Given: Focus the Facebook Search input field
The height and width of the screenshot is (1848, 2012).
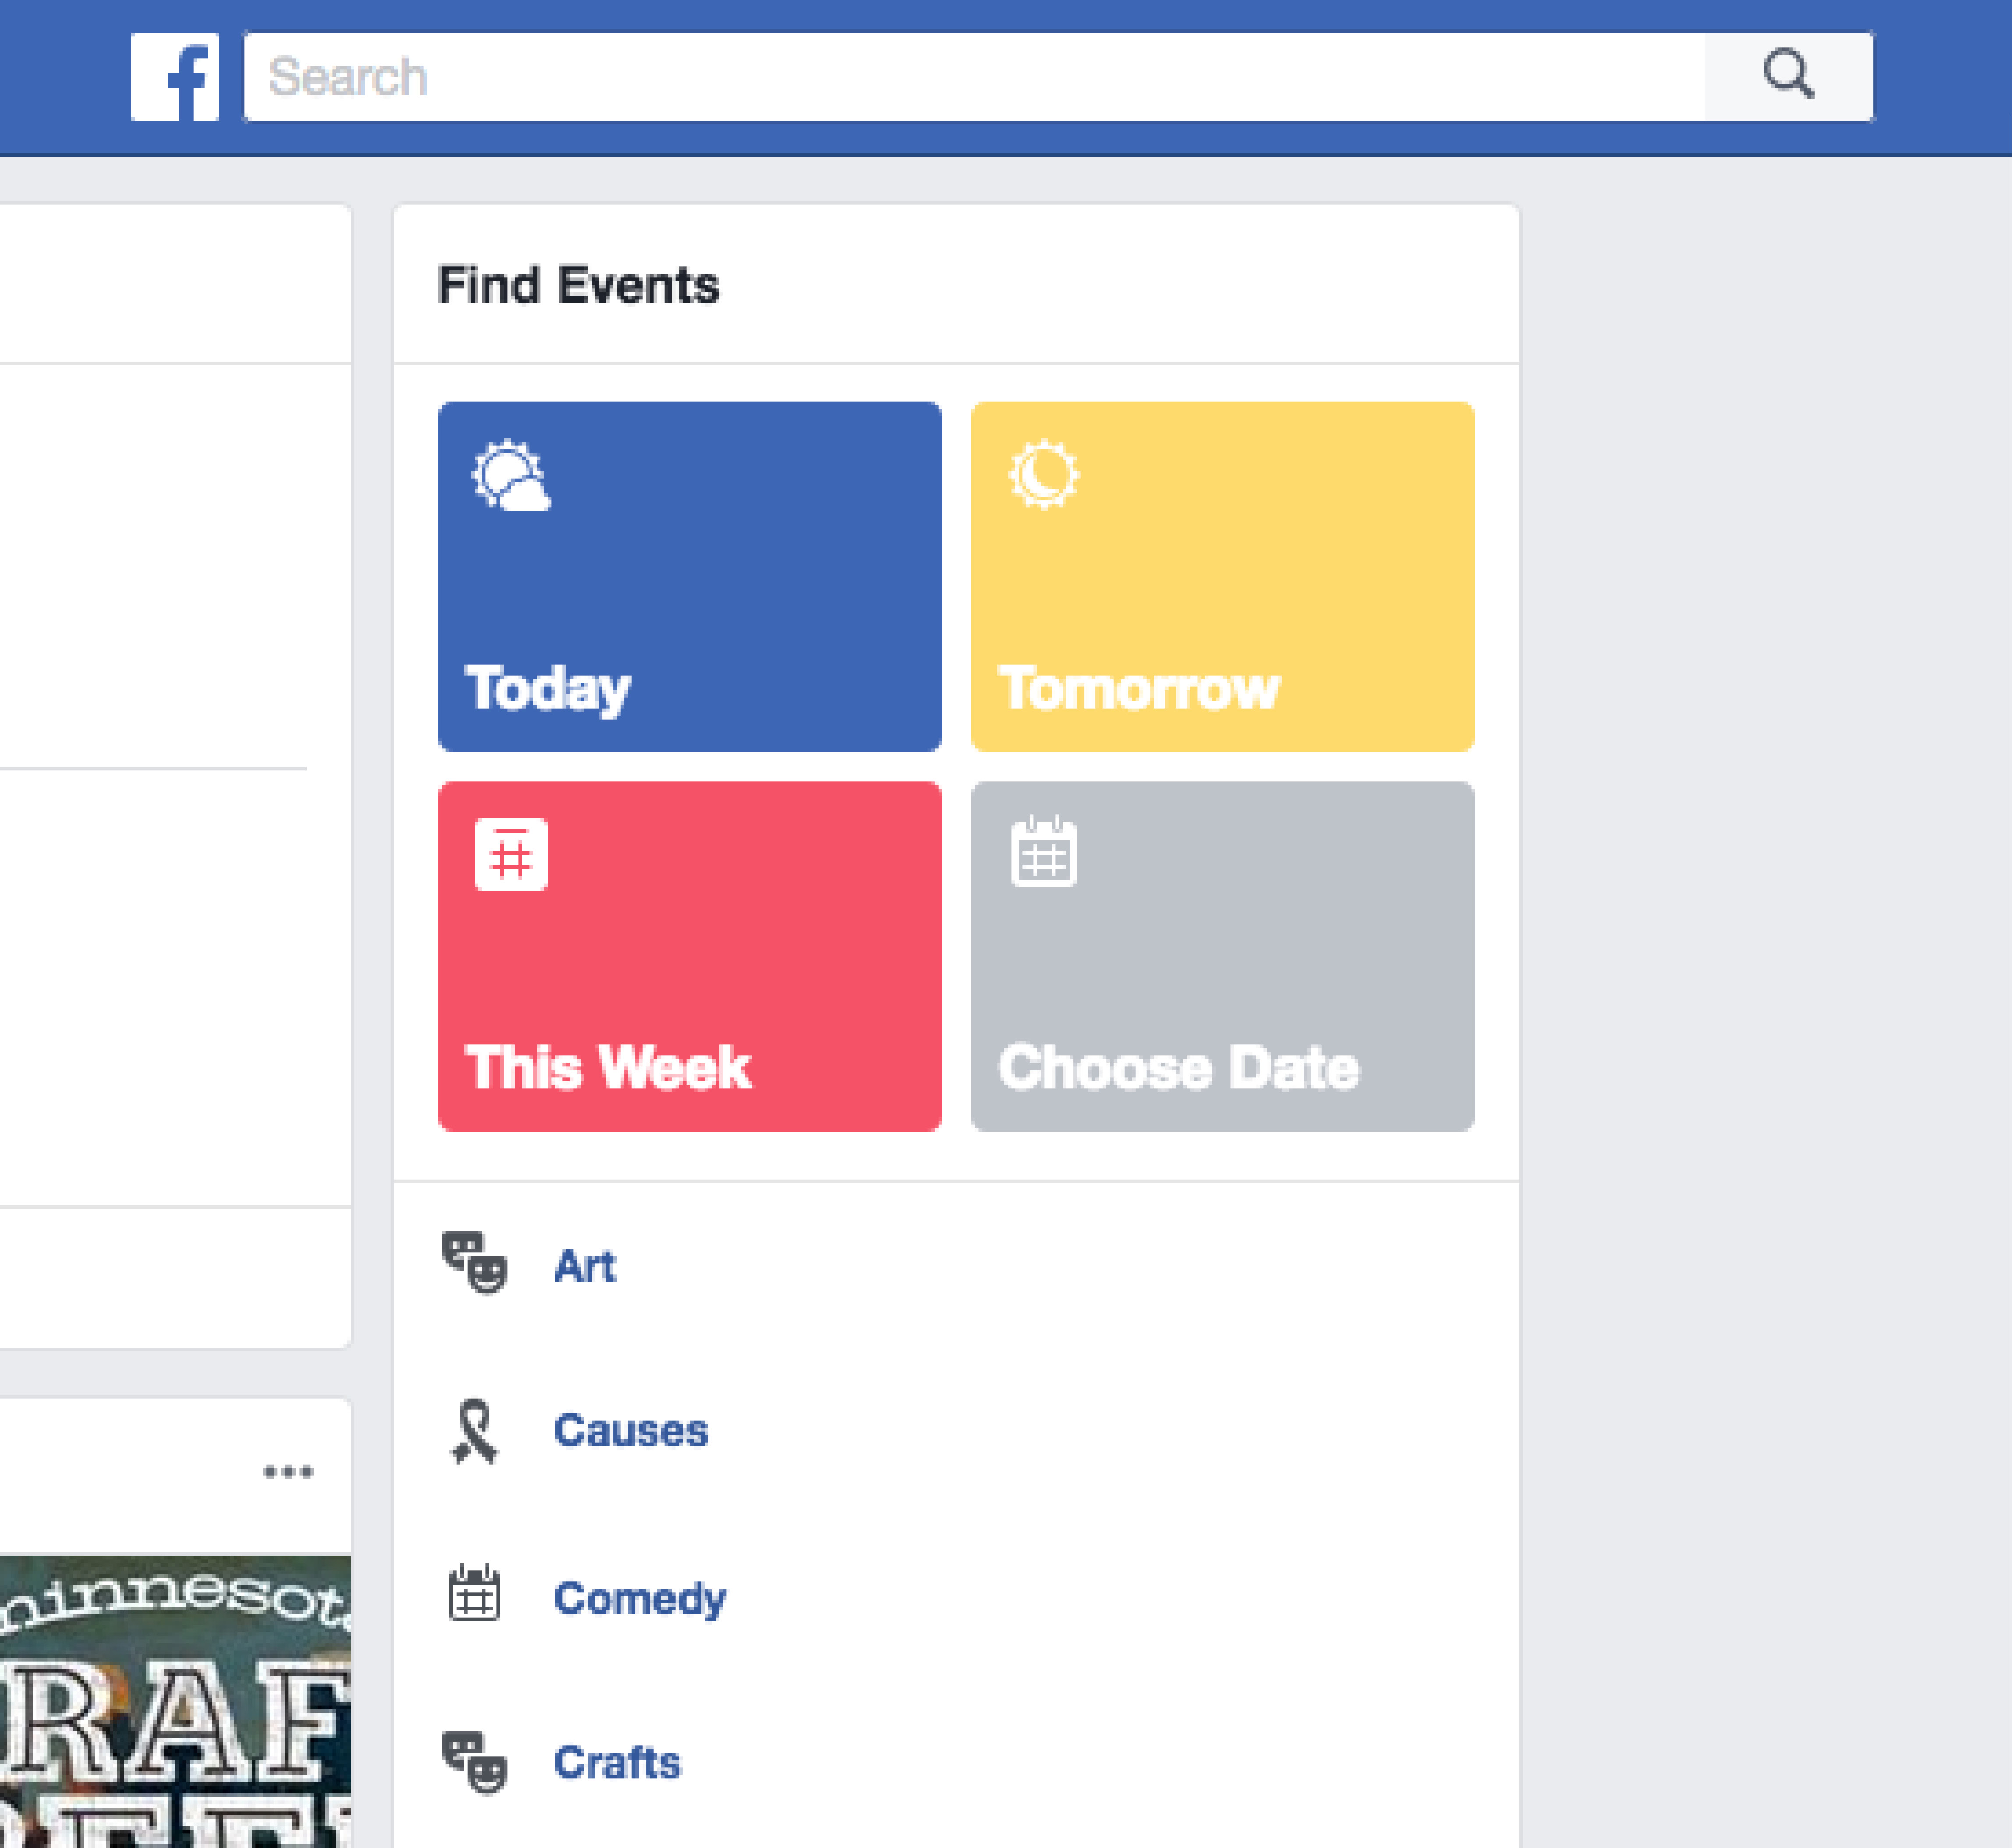Looking at the screenshot, I should coord(975,77).
